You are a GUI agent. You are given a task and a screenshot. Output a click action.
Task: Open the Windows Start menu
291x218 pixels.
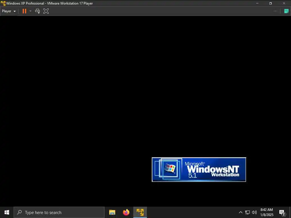pyautogui.click(x=7, y=212)
